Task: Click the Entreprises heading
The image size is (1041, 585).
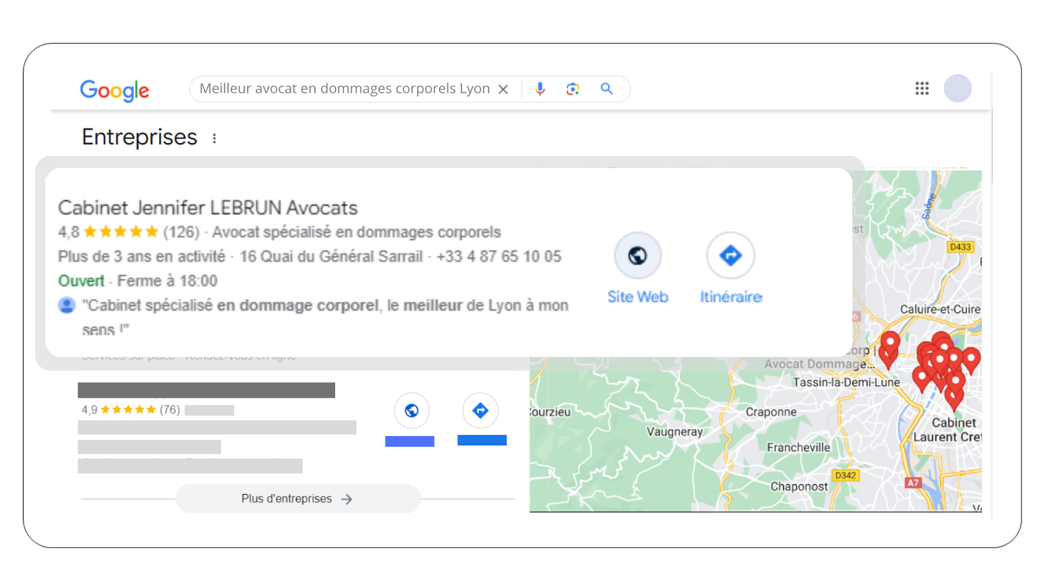Action: [x=139, y=138]
